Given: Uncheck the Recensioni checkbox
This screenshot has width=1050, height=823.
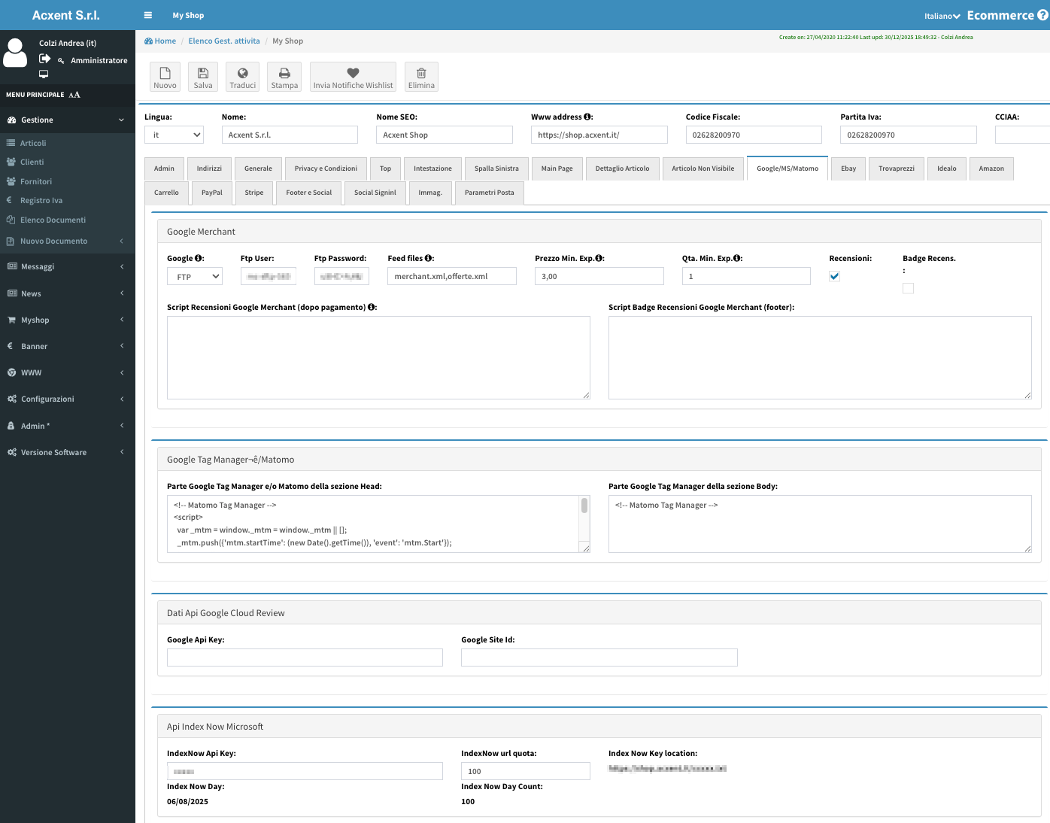Looking at the screenshot, I should pyautogui.click(x=834, y=276).
